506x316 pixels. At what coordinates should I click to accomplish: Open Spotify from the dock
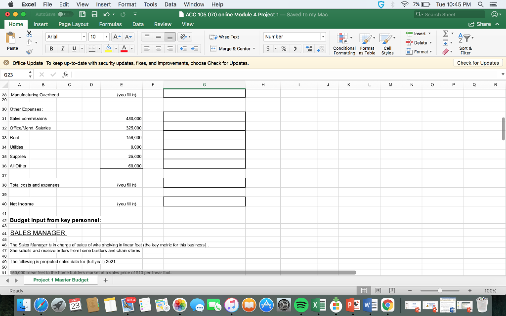tap(300, 305)
